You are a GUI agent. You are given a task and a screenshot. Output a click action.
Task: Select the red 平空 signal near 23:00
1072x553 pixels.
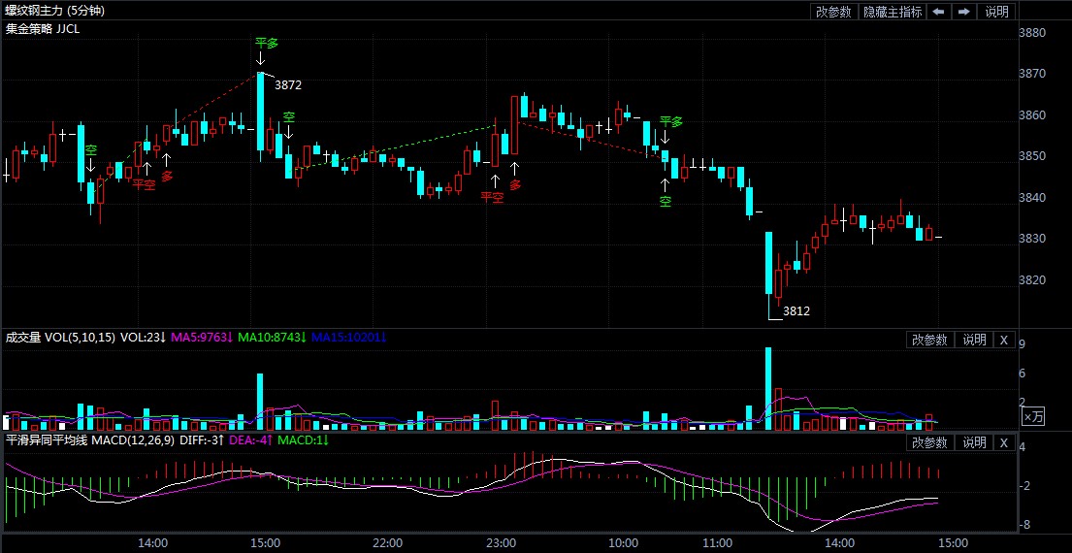coord(492,198)
